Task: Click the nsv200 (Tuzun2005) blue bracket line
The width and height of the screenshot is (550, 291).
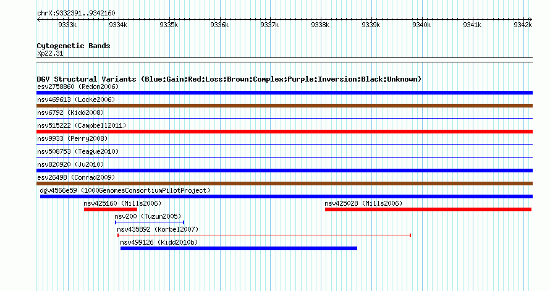Action: [x=150, y=222]
